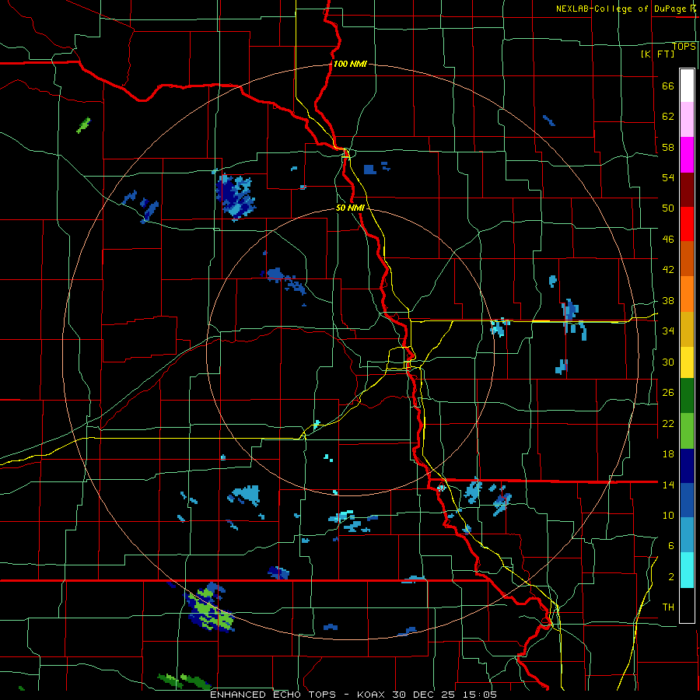Click the bright yellow legend swatch
Image resolution: width=700 pixels, height=700 pixels.
pyautogui.click(x=687, y=362)
